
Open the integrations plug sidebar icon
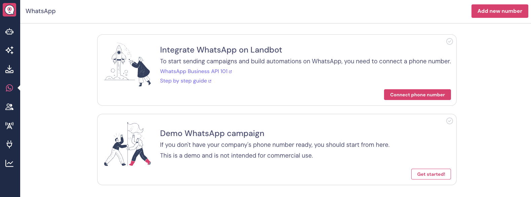click(x=9, y=144)
